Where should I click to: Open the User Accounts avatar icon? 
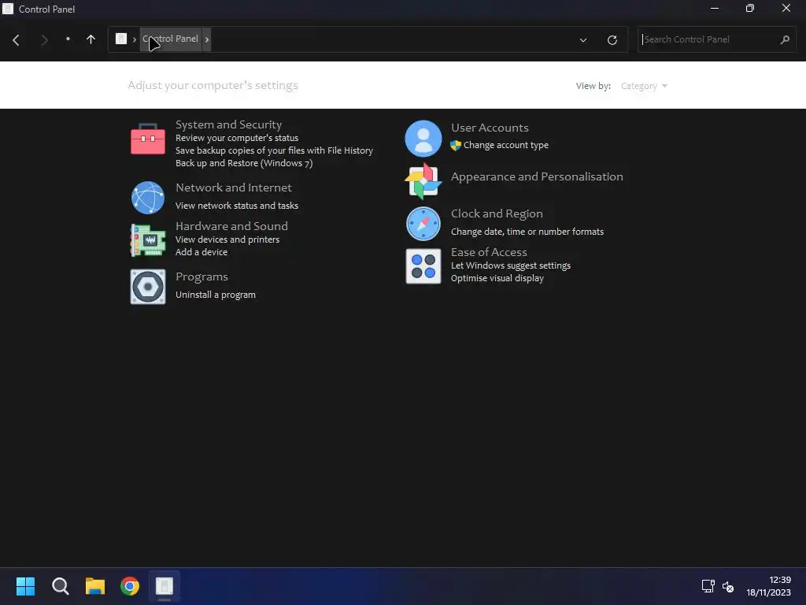pos(423,139)
